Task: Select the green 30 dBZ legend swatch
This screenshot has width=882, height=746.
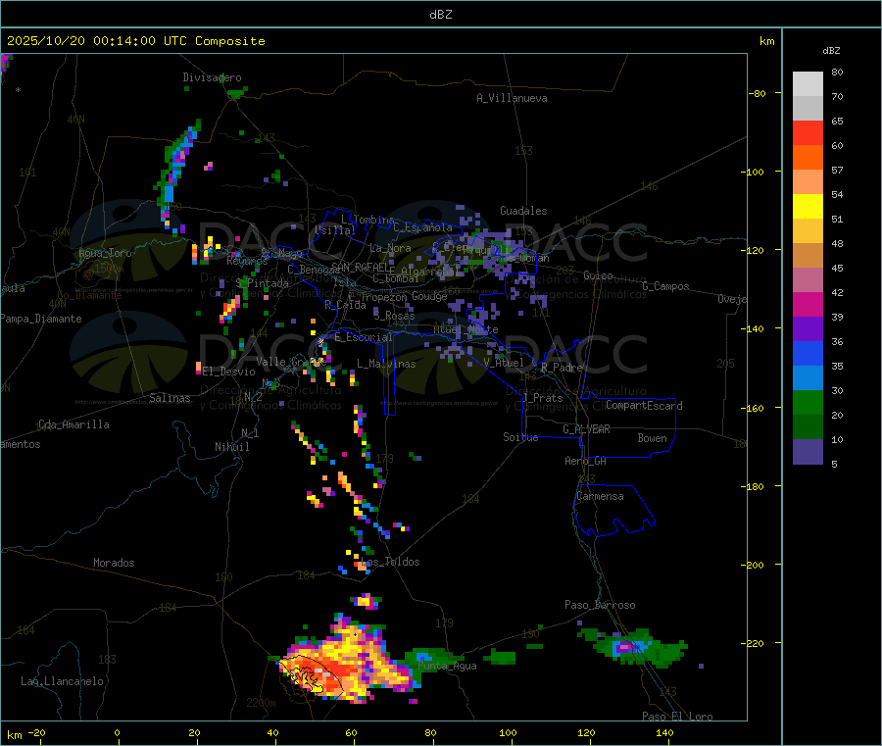Action: tap(808, 402)
